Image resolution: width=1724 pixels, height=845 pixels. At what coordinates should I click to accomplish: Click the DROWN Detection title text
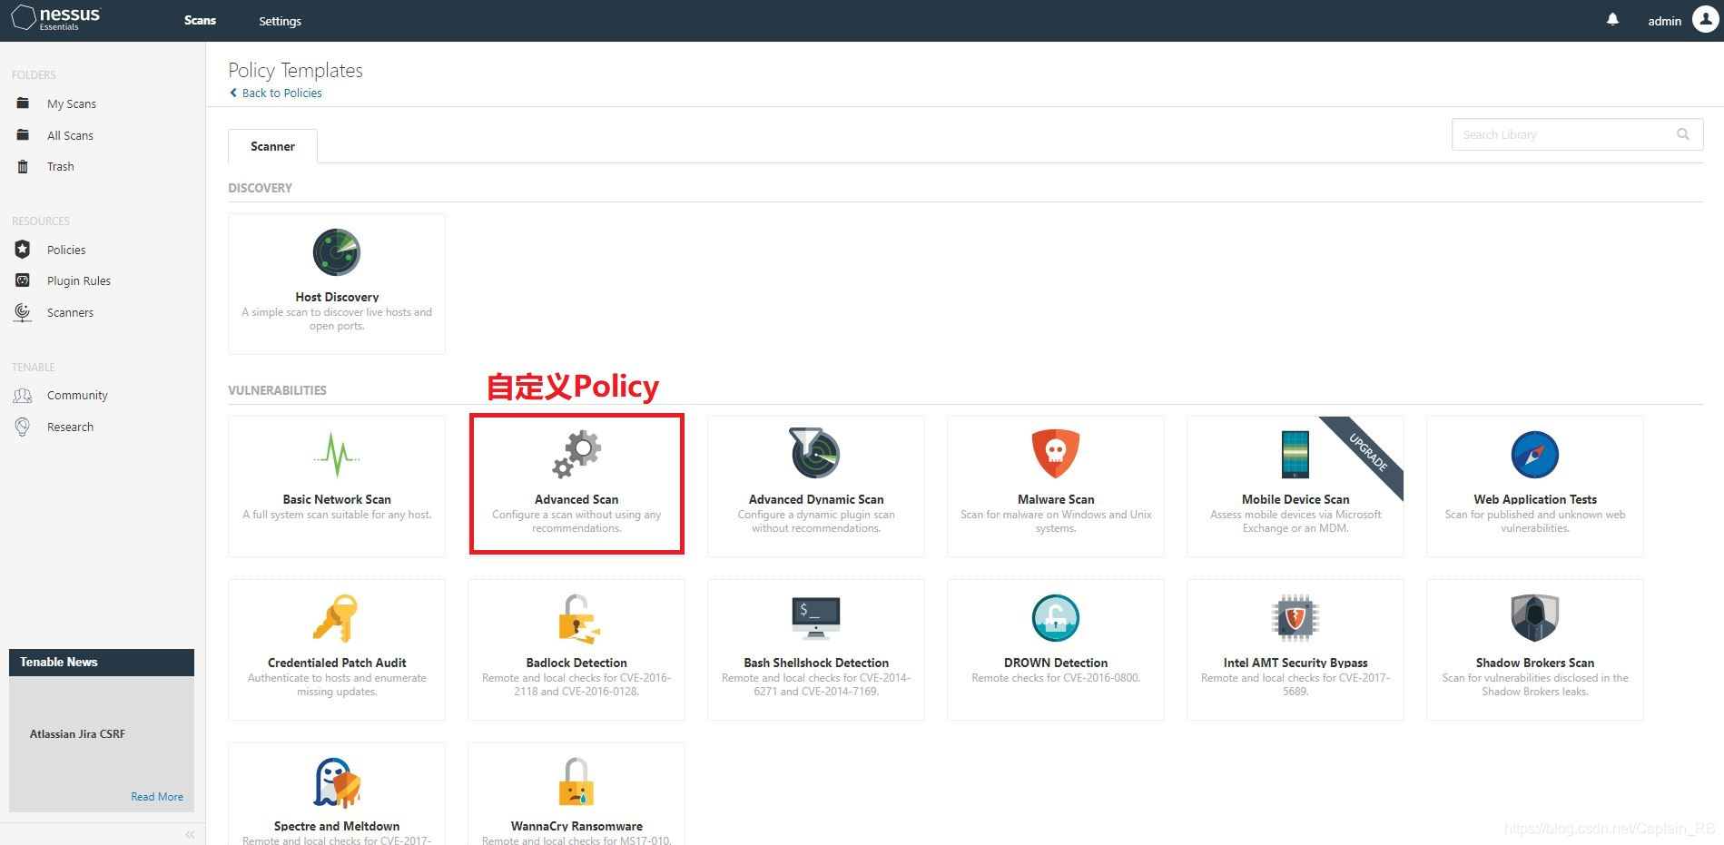tap(1056, 663)
